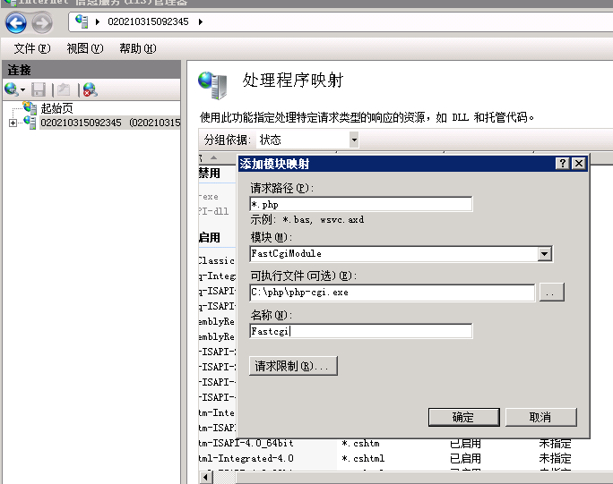Image resolution: width=613 pixels, height=484 pixels.
Task: Open the 文件(F) menu
Action: coord(32,48)
